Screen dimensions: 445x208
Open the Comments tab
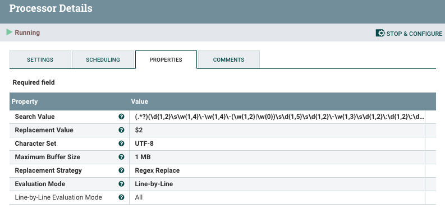pos(229,60)
